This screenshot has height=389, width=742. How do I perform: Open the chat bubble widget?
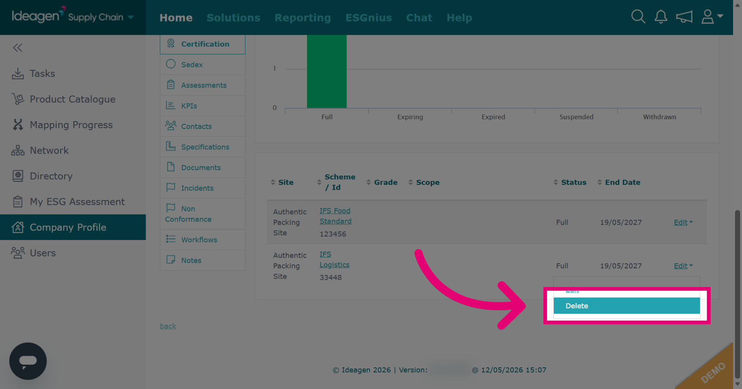click(28, 361)
